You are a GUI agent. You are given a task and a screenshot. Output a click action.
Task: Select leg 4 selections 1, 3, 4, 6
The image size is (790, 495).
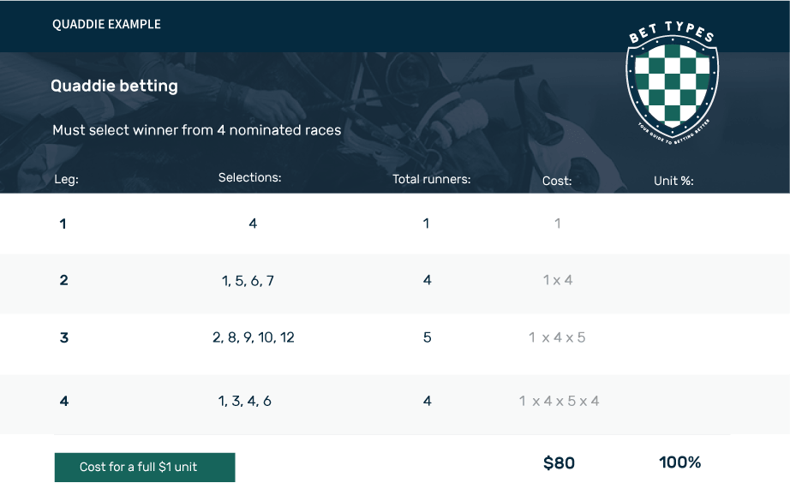[244, 402]
